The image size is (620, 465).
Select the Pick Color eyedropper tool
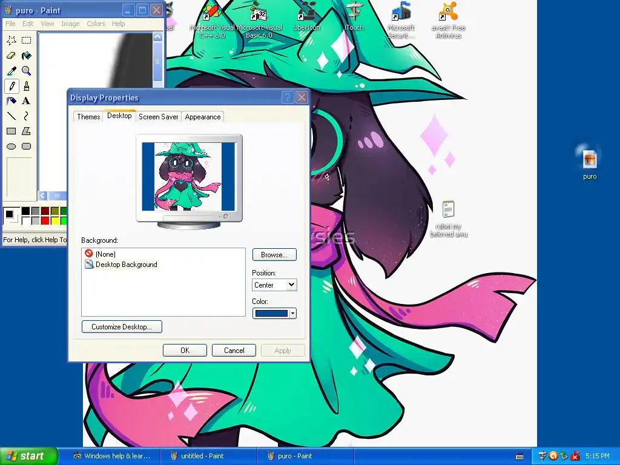[12, 71]
